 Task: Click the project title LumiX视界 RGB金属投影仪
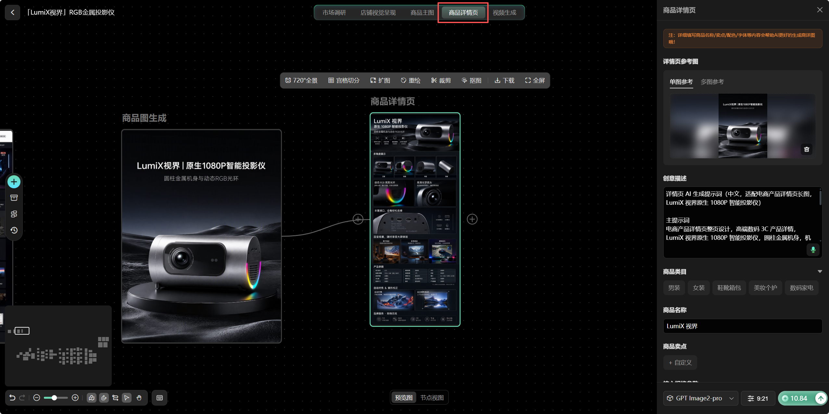70,12
